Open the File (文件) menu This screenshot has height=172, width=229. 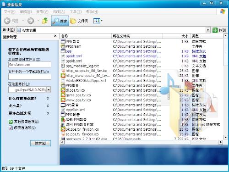[x=10, y=12]
